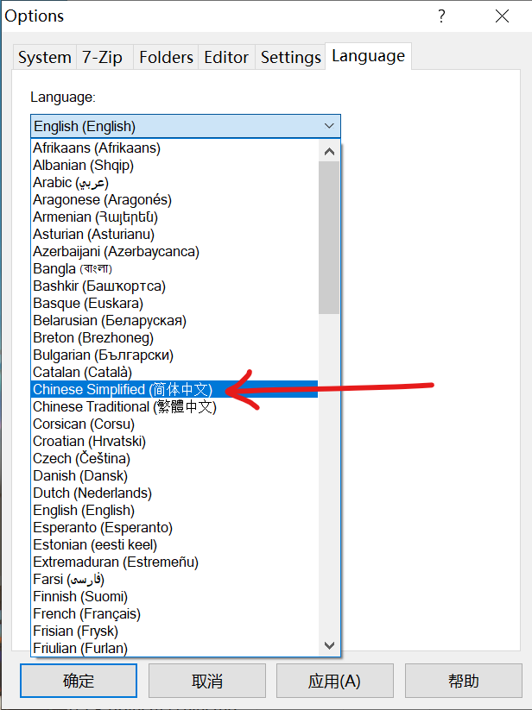Image resolution: width=532 pixels, height=710 pixels.
Task: Select Dutch (Nederlands) language
Action: pos(92,493)
